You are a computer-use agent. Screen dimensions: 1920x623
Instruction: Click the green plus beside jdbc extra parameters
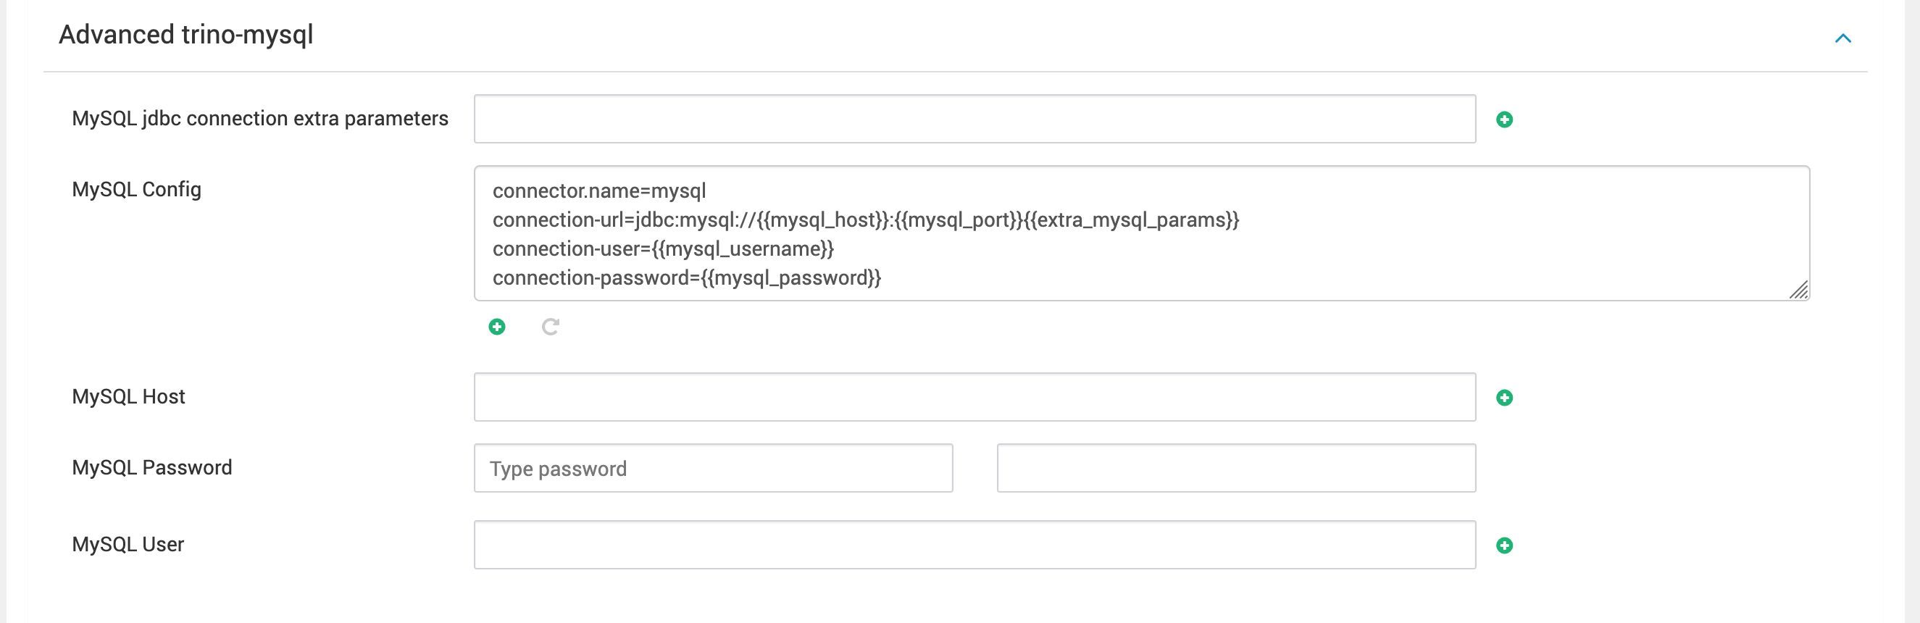pyautogui.click(x=1504, y=120)
